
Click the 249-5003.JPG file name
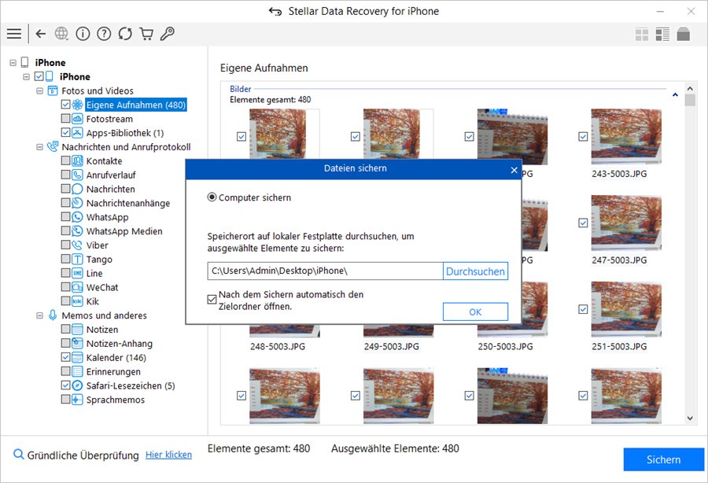coord(392,347)
